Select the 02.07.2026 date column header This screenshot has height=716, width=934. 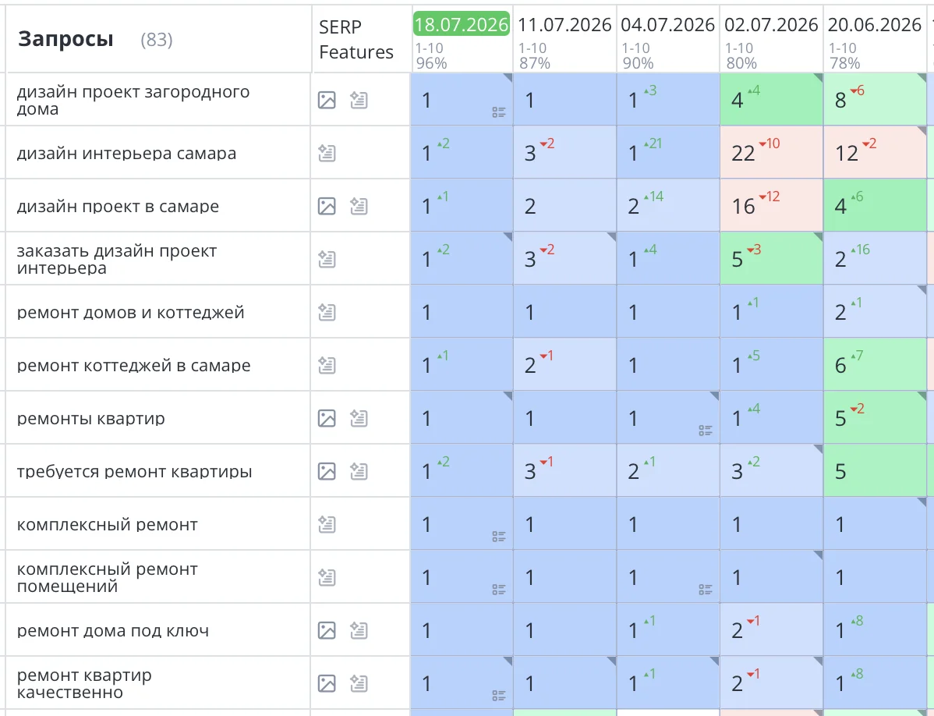point(771,24)
